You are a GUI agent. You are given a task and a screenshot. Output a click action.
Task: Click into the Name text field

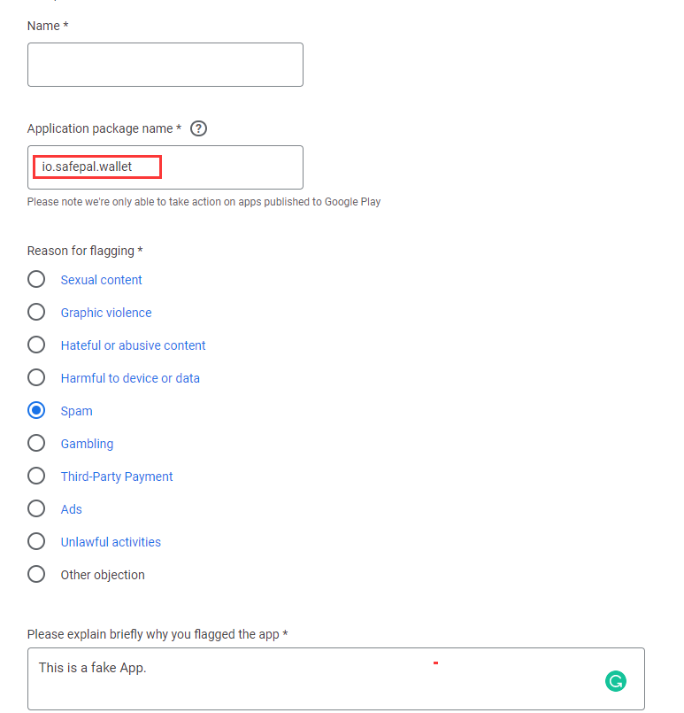tap(165, 65)
